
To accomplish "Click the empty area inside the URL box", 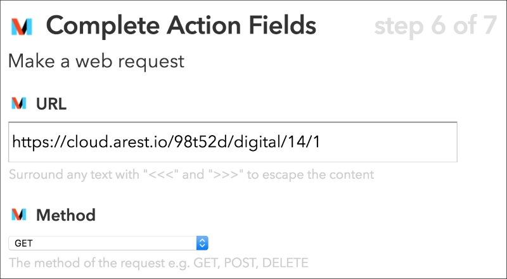I will click(388, 142).
